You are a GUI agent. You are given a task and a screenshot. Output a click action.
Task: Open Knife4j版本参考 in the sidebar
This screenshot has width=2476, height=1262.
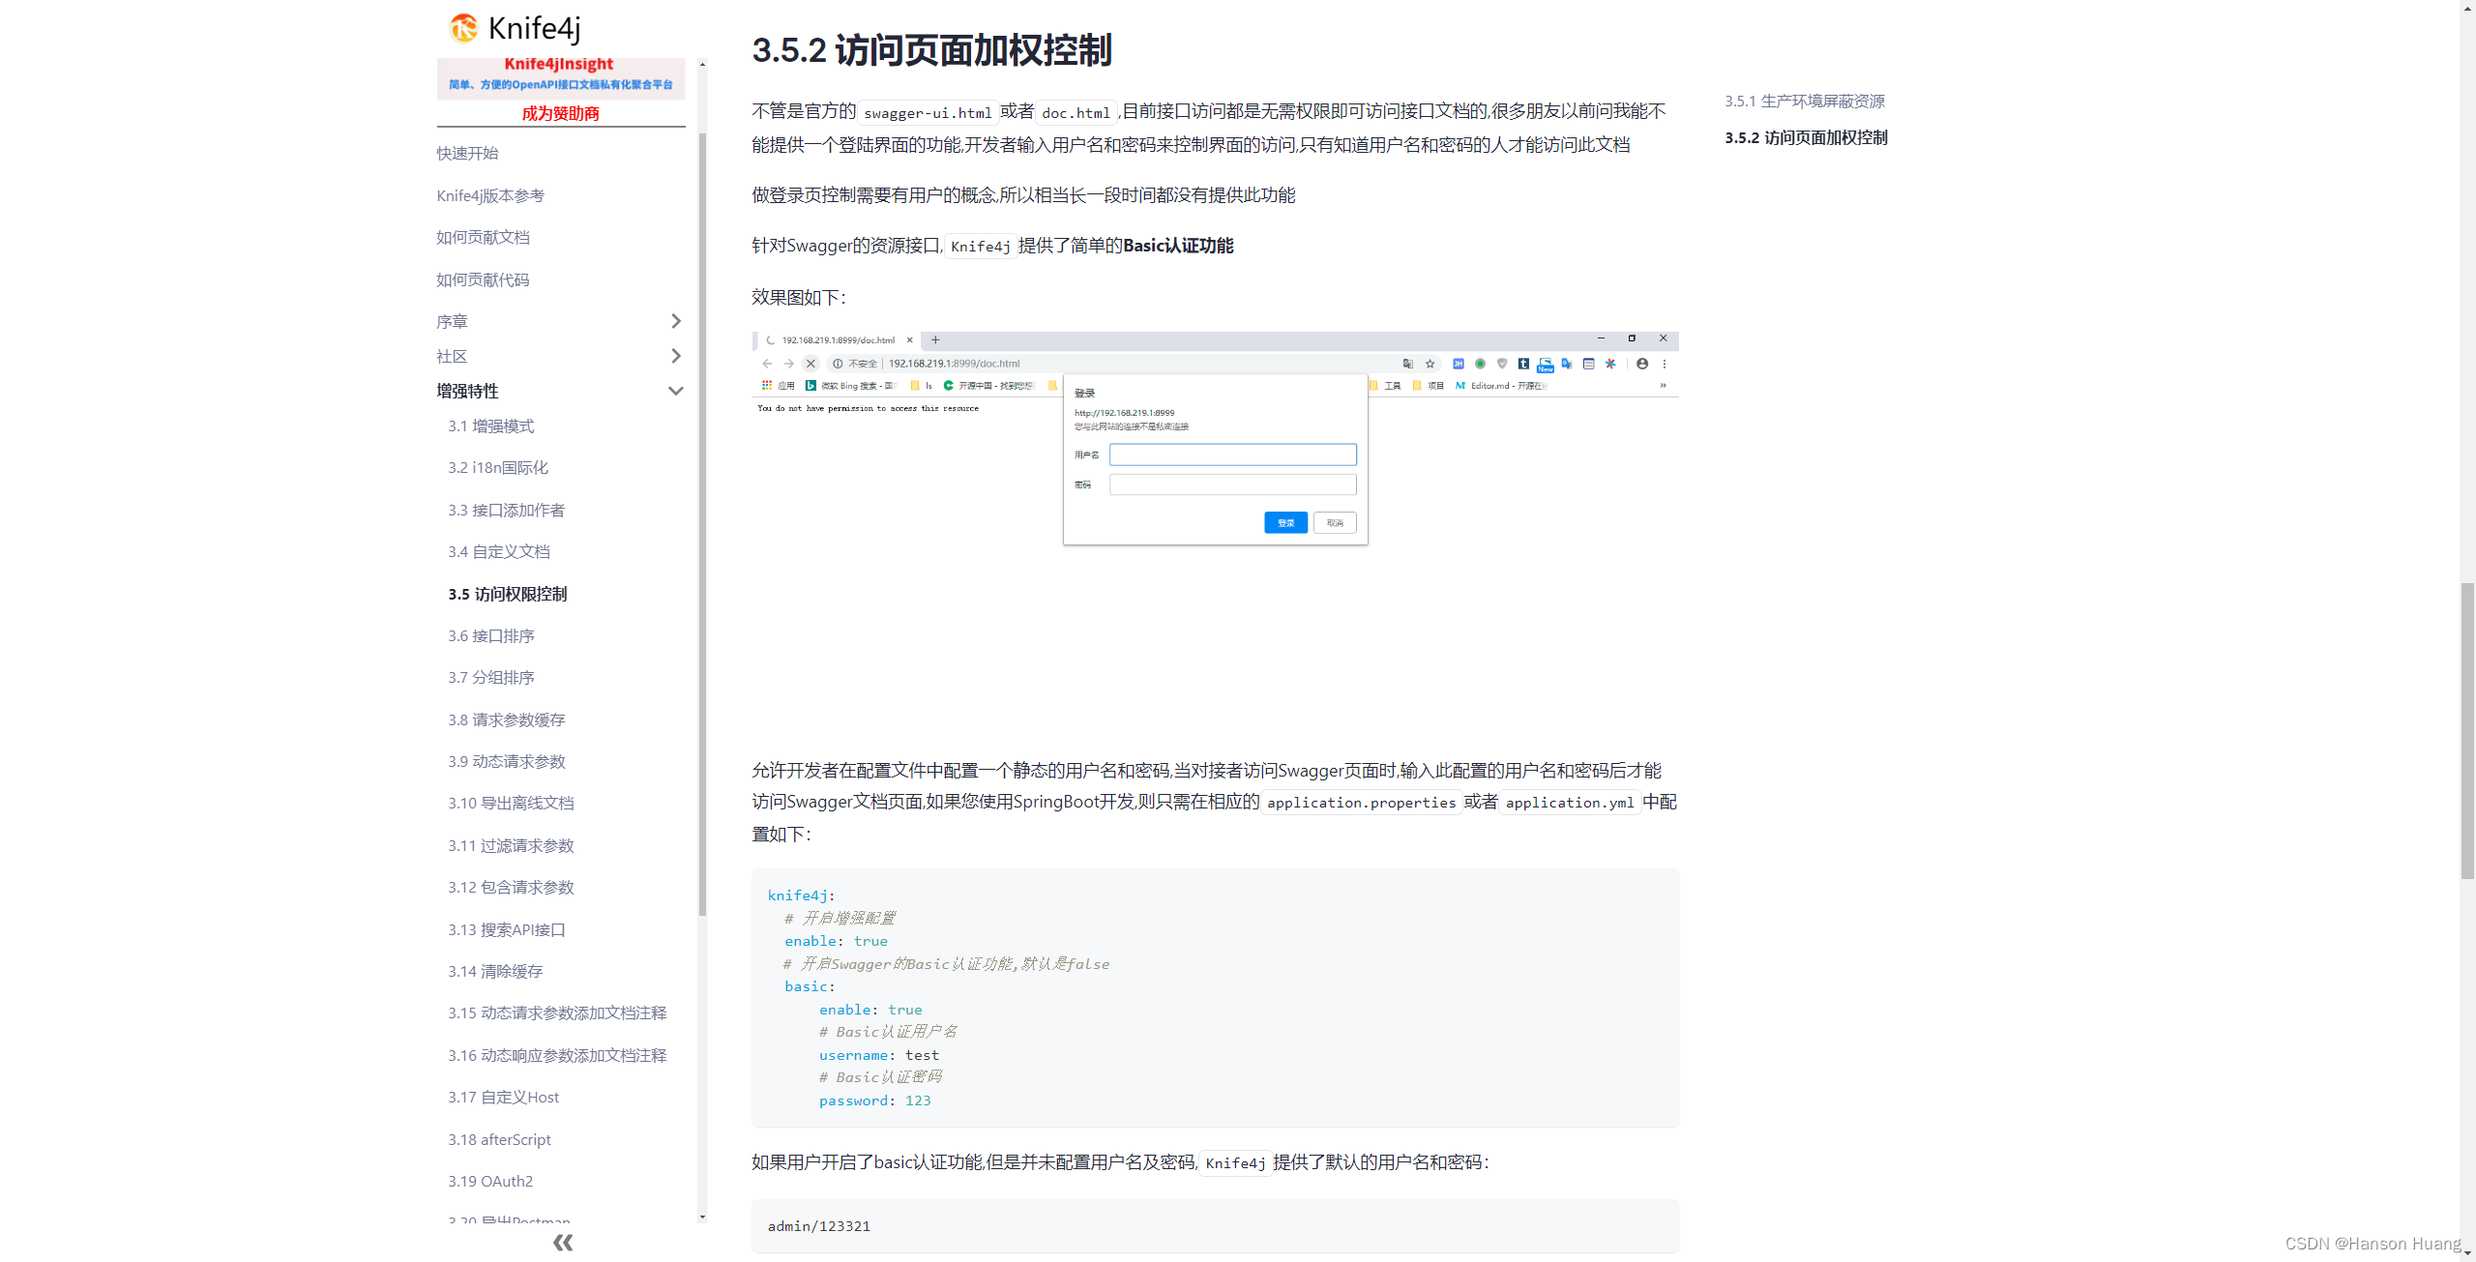(490, 195)
